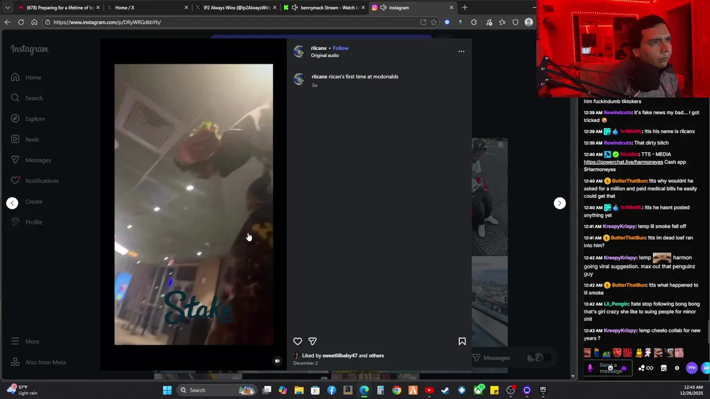This screenshot has height=399, width=710.
Task: Expand the More menu in the sidebar
Action: (25, 341)
